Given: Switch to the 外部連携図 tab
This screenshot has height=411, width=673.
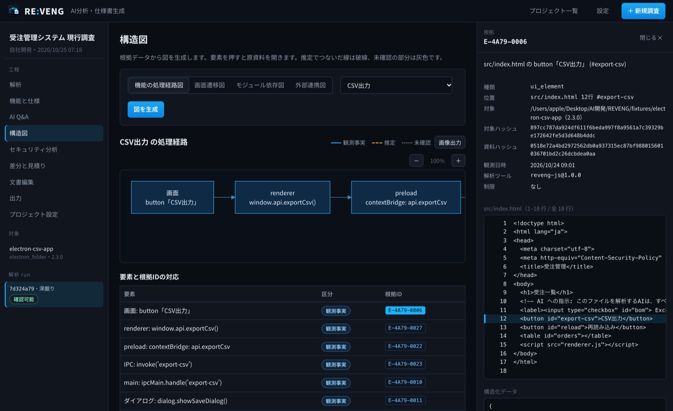Looking at the screenshot, I should [310, 85].
